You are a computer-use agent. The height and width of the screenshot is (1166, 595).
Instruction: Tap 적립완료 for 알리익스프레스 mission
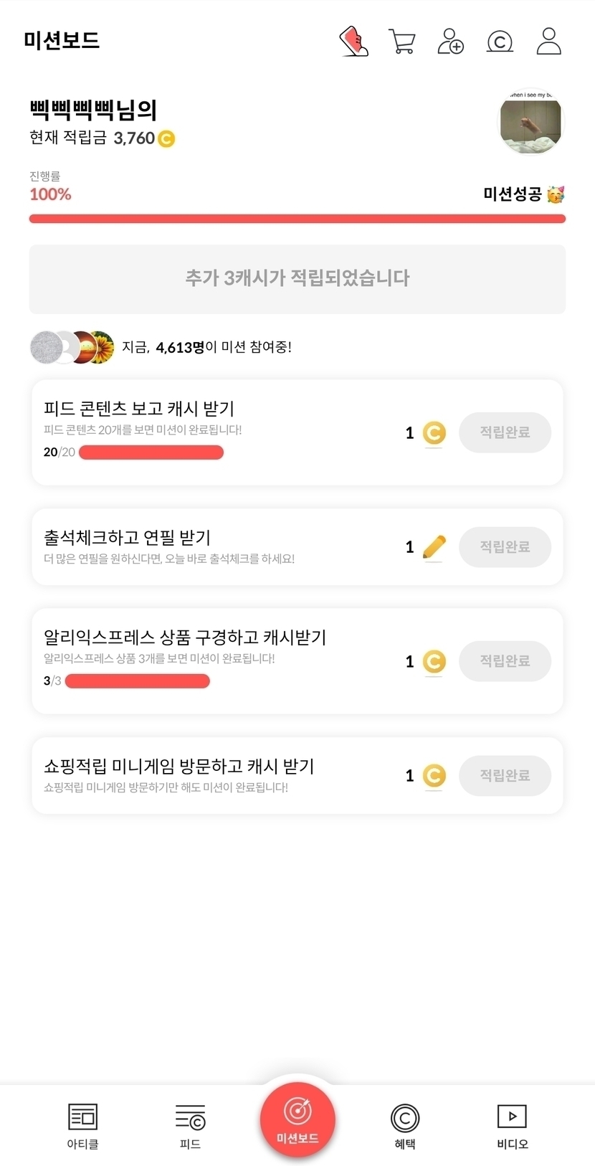(x=505, y=661)
